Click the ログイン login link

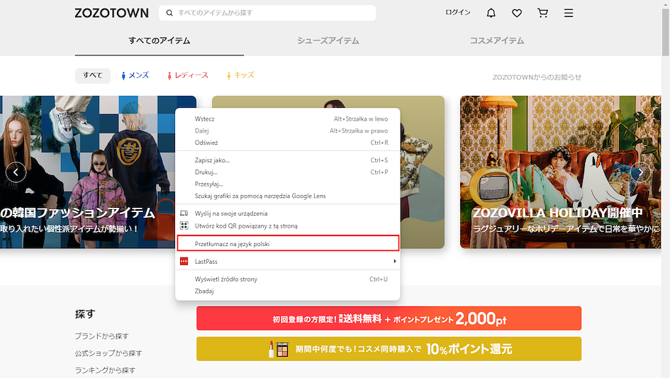tap(457, 12)
